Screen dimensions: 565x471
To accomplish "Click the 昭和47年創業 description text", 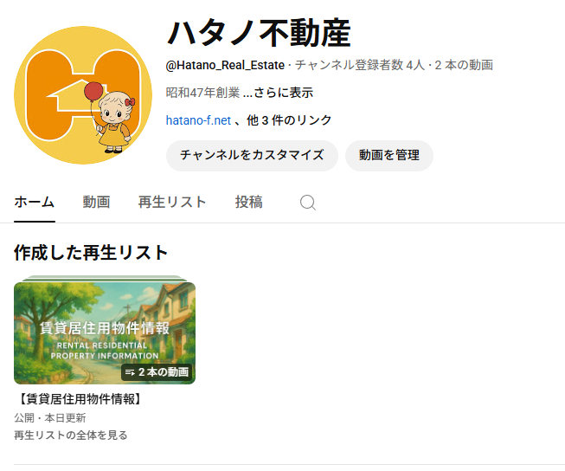I will [202, 93].
